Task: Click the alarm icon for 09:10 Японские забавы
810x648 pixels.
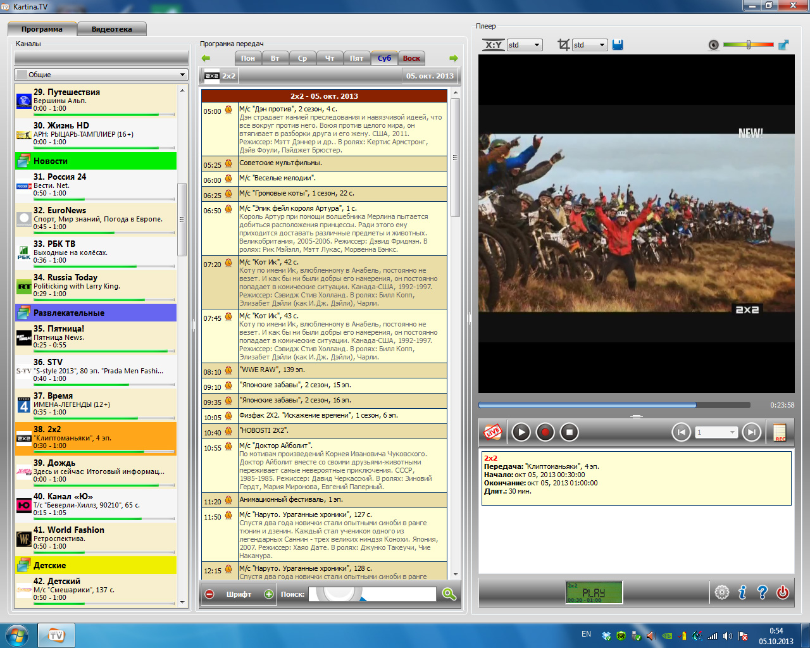Action: pos(228,386)
